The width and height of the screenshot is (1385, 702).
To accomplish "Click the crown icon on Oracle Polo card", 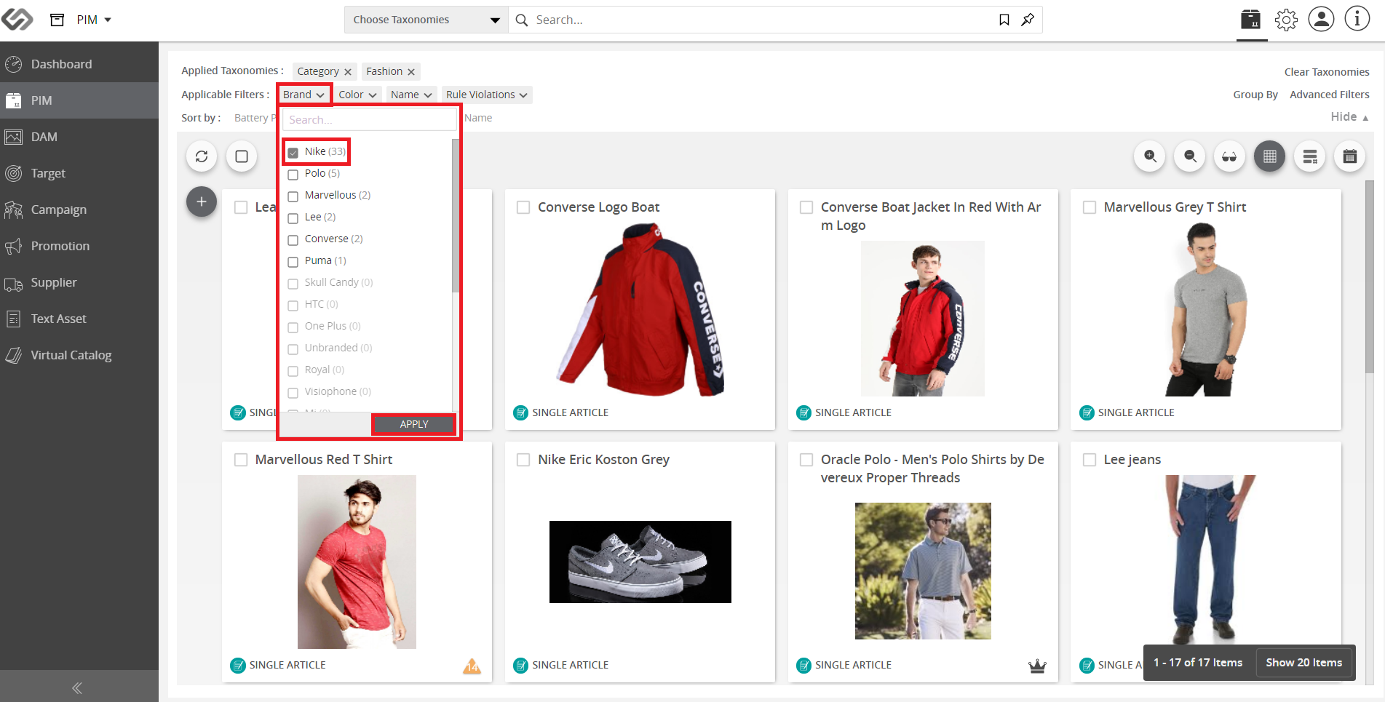I will click(x=1037, y=666).
